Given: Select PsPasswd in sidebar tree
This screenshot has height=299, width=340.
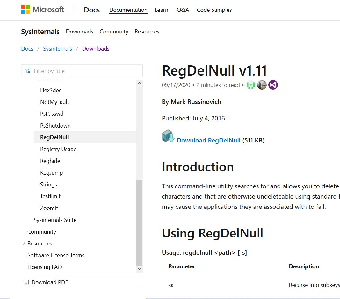Looking at the screenshot, I should pyautogui.click(x=52, y=114).
